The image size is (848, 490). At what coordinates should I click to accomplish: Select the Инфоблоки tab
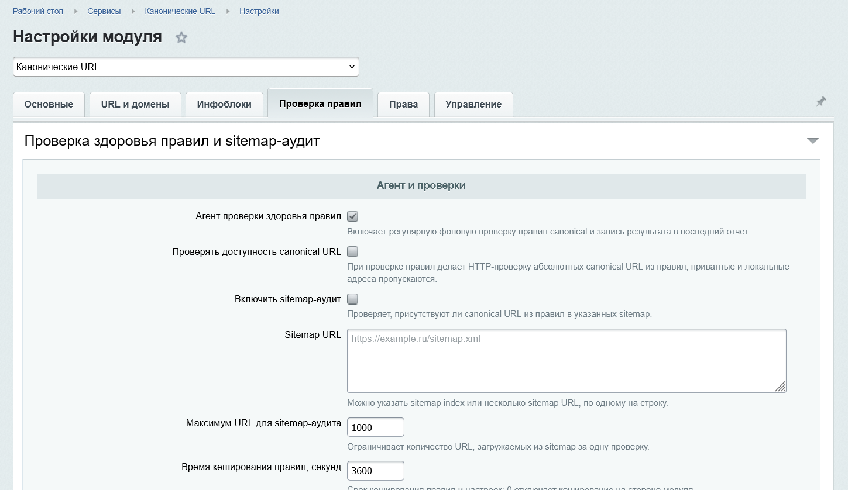tap(224, 104)
